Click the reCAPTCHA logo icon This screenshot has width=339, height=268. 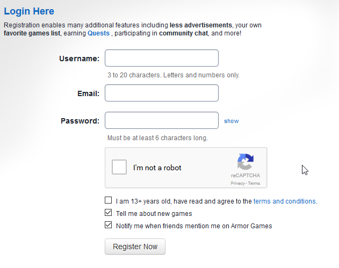tap(246, 162)
